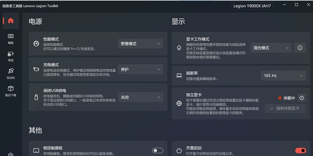Viewport: 313px width, 156px height.
Task: Click the 切换内置屏幕刷新率 description text
Action: pyautogui.click(x=201, y=79)
